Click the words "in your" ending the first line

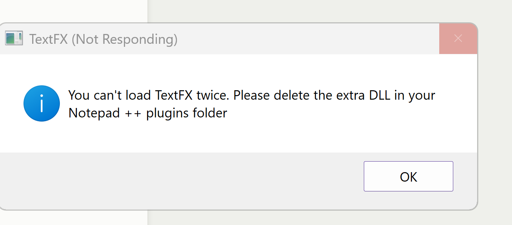(415, 95)
